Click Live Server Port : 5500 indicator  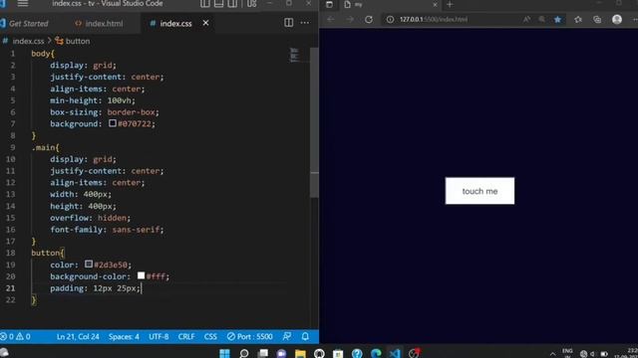[x=250, y=336]
